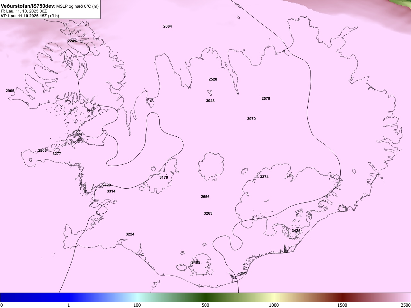Screen dimensions: 411x308
Task: Select the IT: Lau. 11. 10. 2025 06Z line
Action: pyautogui.click(x=24, y=11)
